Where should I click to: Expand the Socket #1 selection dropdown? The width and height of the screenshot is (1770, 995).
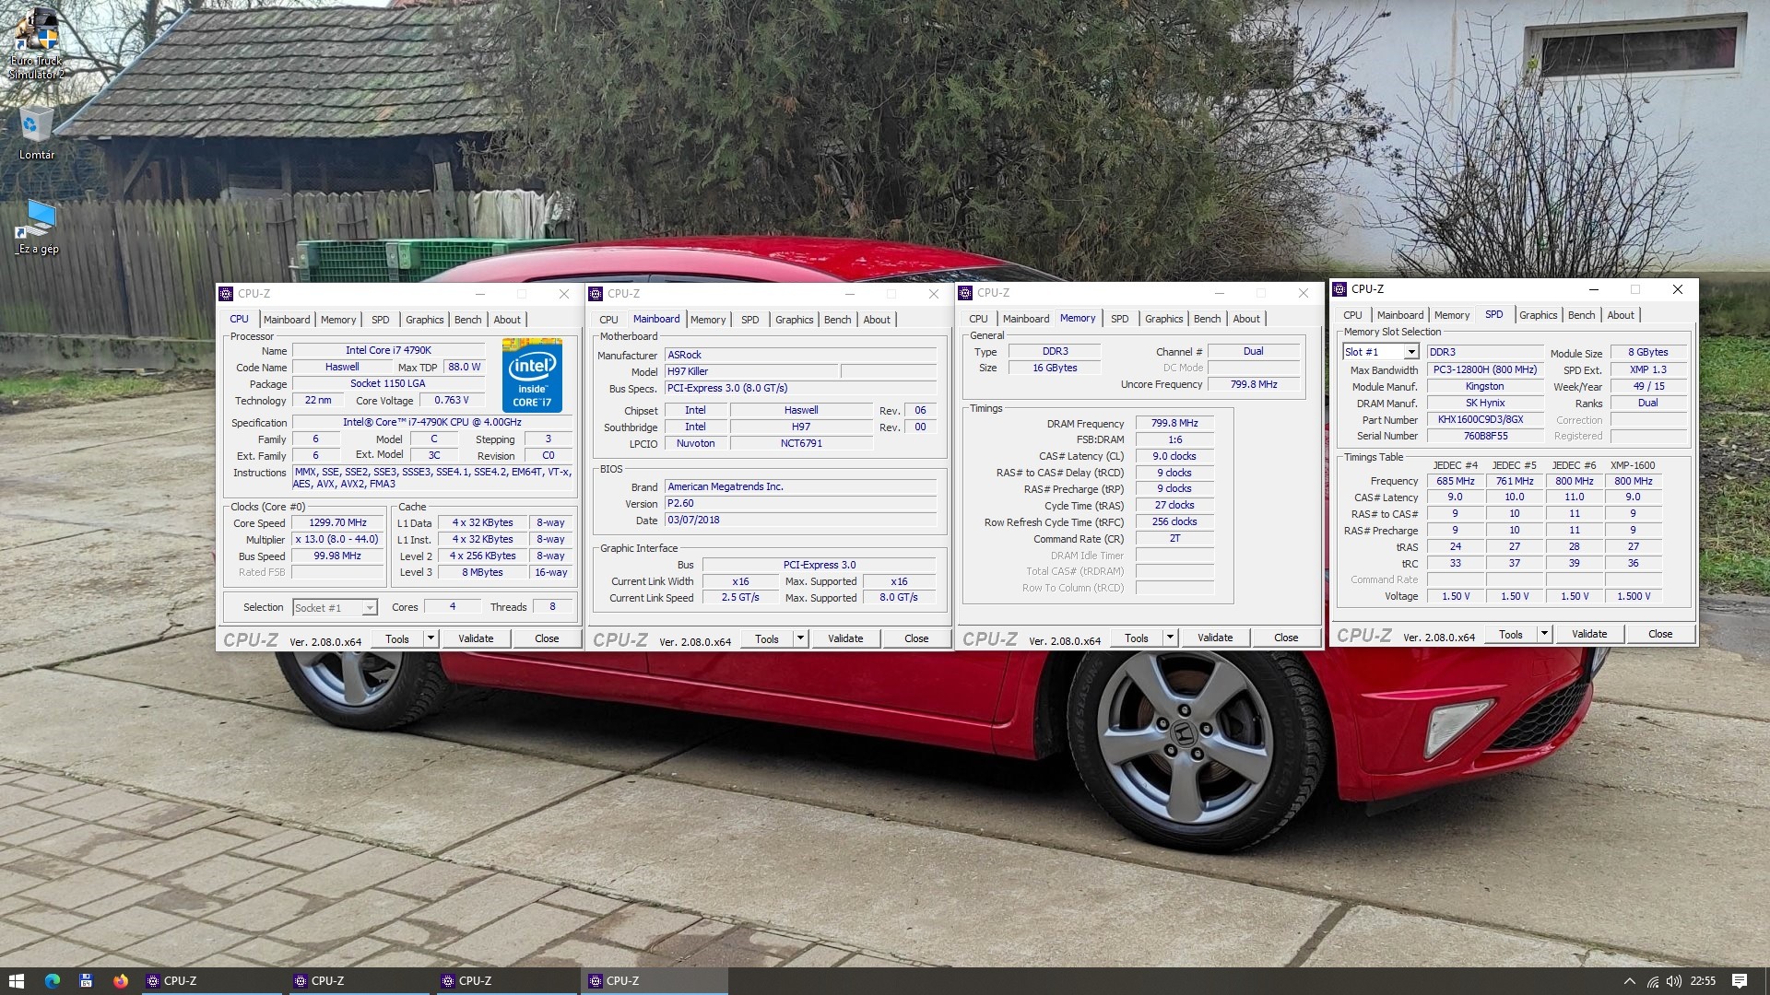coord(369,608)
